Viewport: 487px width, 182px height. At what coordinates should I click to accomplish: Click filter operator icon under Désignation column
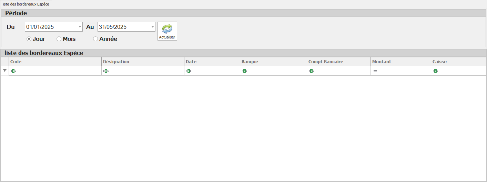coord(106,71)
